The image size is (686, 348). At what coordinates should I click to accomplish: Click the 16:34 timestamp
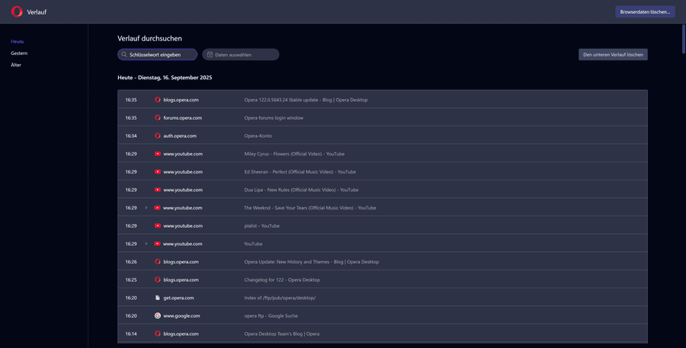pyautogui.click(x=131, y=136)
